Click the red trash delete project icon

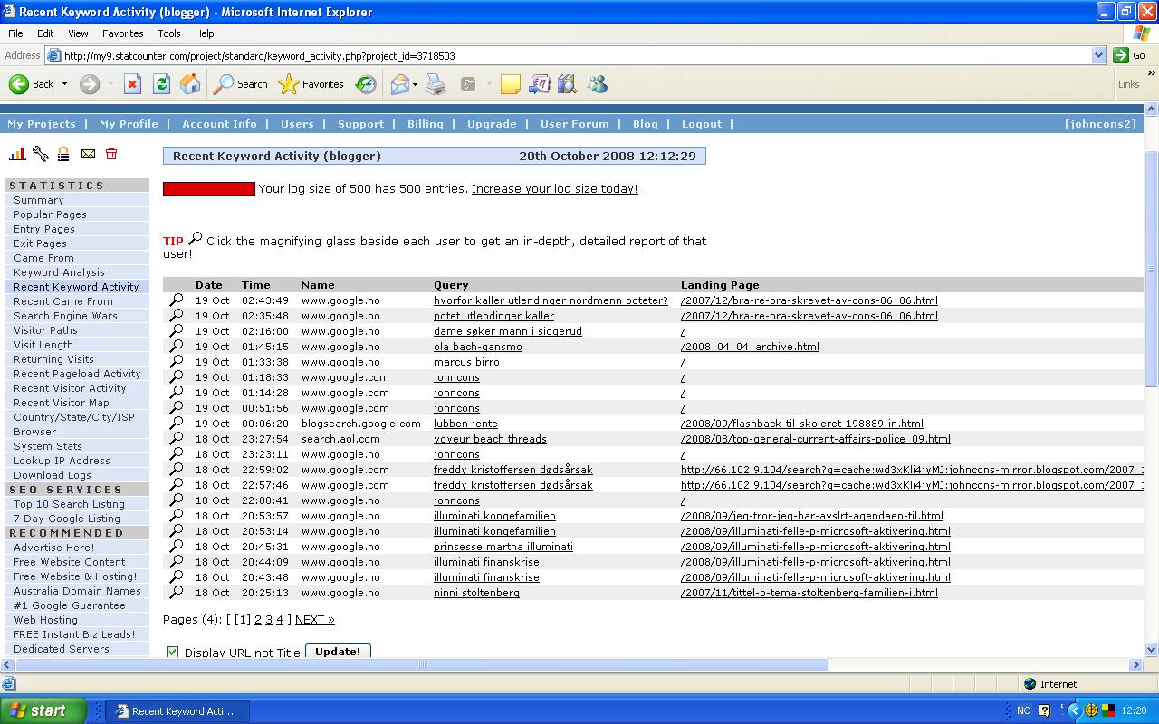pyautogui.click(x=111, y=154)
